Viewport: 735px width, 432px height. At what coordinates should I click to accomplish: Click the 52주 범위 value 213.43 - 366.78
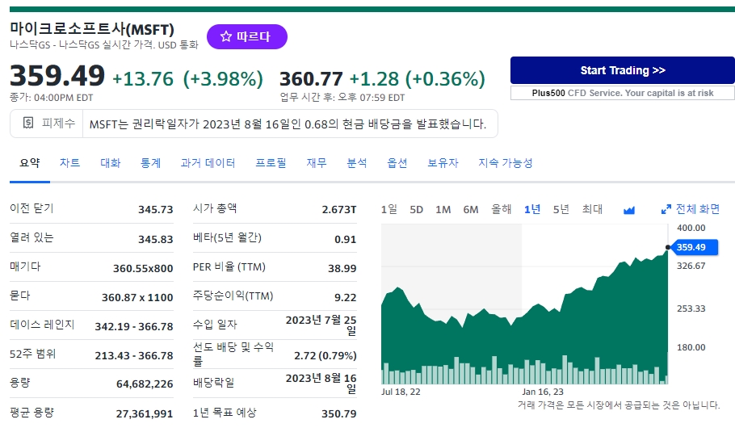pyautogui.click(x=134, y=355)
